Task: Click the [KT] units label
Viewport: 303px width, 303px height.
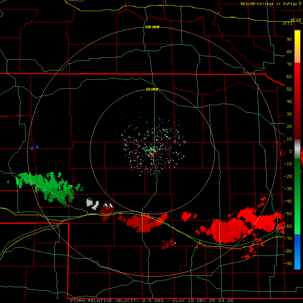Action: [x=287, y=23]
